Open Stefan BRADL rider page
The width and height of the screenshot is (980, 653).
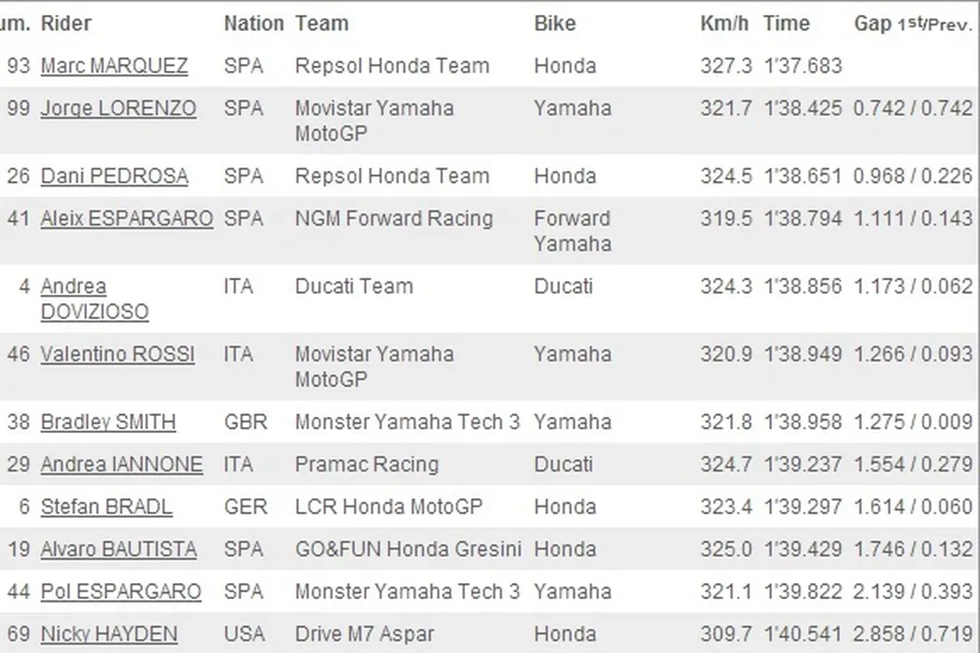tap(106, 507)
